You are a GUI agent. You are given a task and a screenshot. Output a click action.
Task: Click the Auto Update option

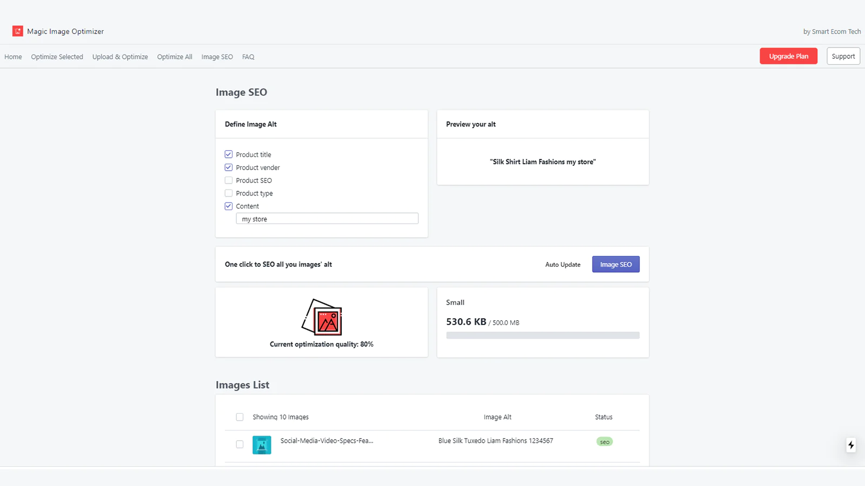[562, 265]
